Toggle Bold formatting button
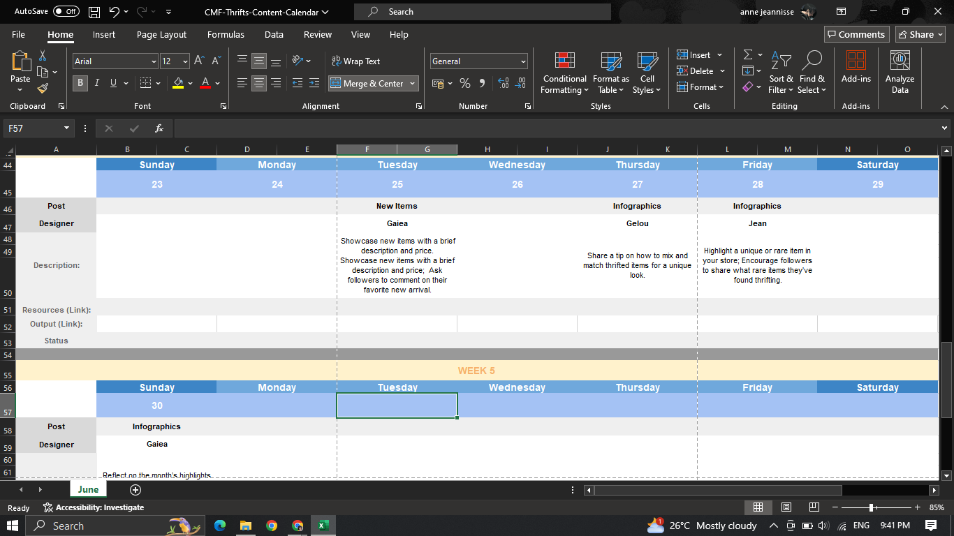 [80, 83]
